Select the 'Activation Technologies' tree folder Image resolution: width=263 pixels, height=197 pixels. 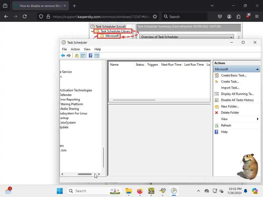pyautogui.click(x=76, y=90)
